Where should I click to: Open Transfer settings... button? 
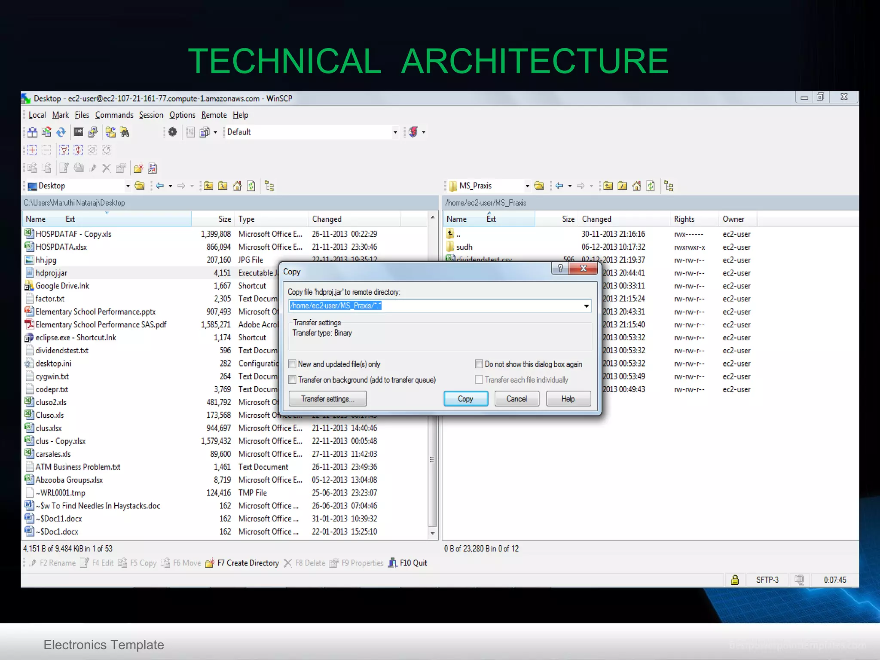[328, 399]
